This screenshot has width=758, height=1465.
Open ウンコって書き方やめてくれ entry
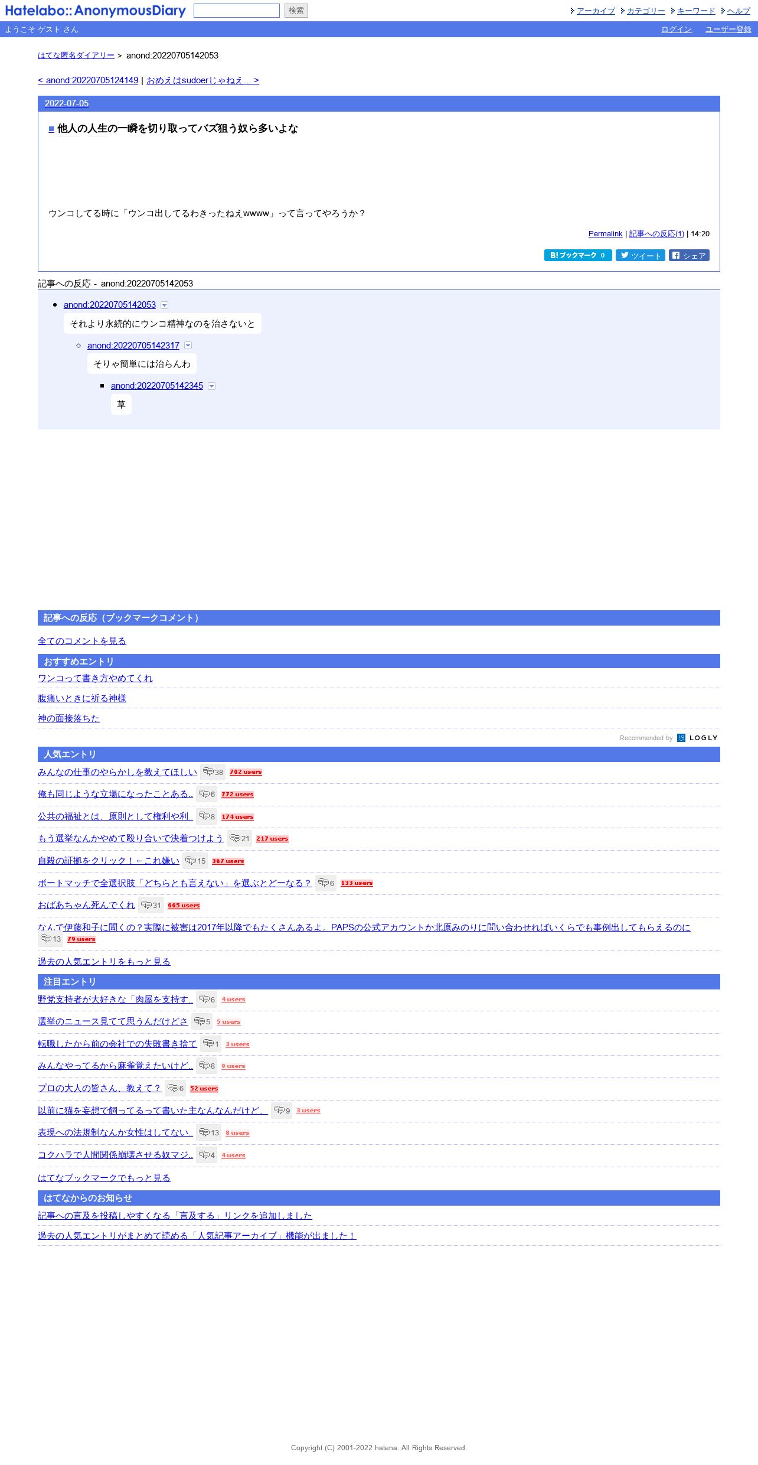click(x=95, y=678)
